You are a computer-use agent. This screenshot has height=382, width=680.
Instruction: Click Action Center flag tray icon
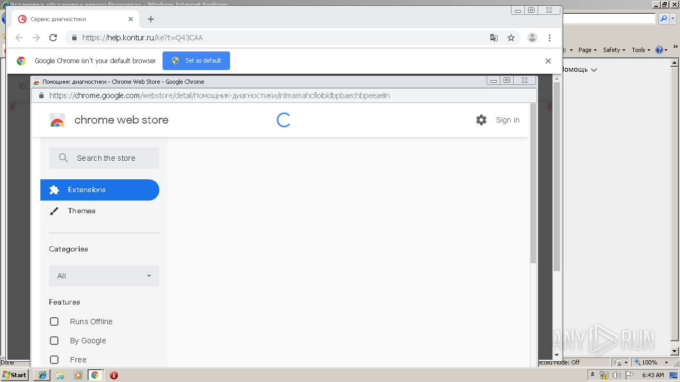(x=630, y=375)
